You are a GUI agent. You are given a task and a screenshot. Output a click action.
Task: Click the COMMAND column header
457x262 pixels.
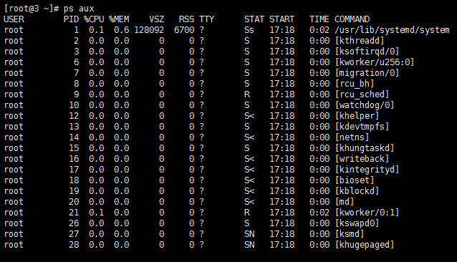(x=352, y=19)
